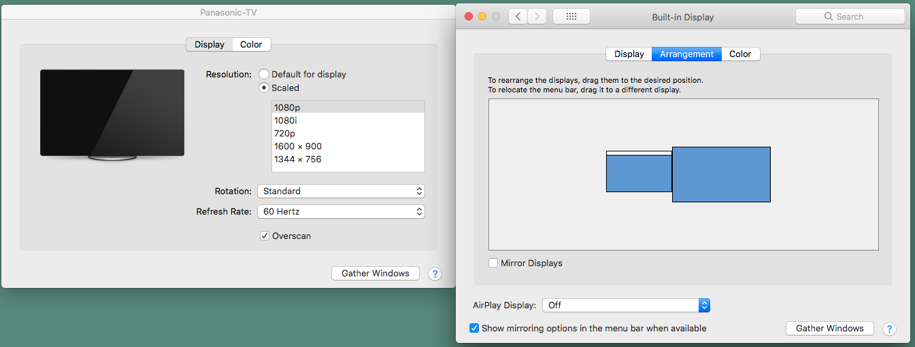Viewport: 915px width, 347px height.
Task: Show all preferences grid icon
Action: point(571,17)
